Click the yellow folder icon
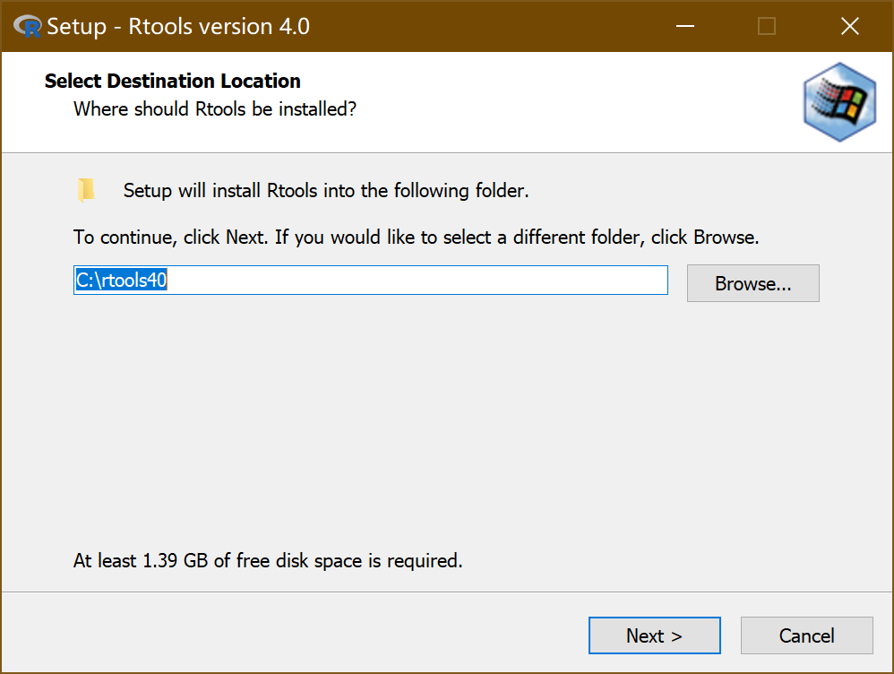The image size is (894, 674). pyautogui.click(x=86, y=190)
